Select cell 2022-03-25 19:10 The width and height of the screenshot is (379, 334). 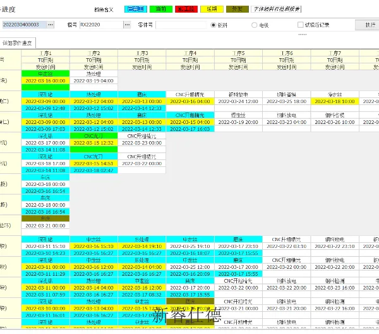click(190, 246)
